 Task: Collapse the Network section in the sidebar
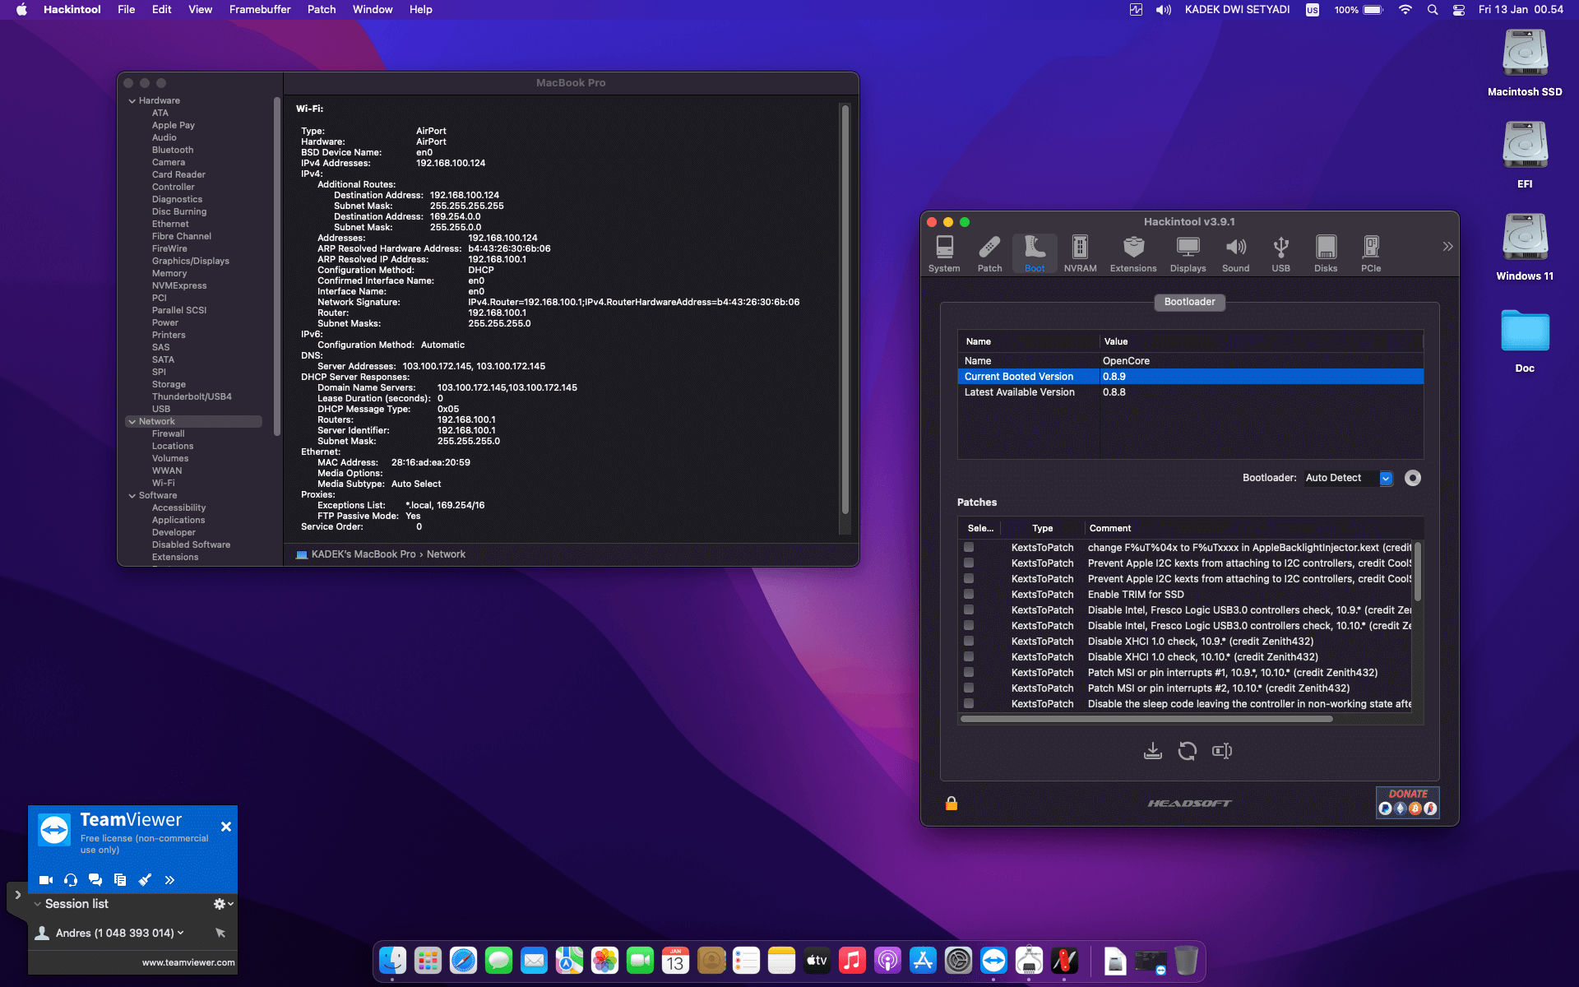[x=133, y=421]
